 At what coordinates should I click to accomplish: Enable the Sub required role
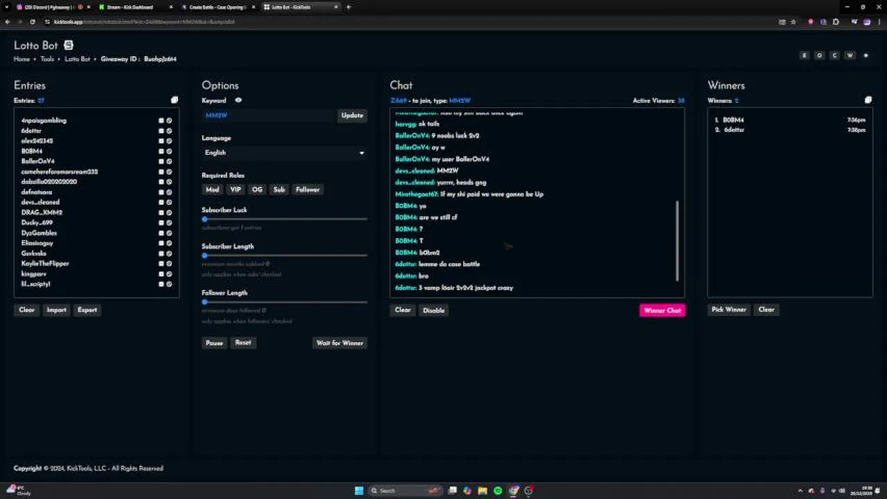[279, 189]
